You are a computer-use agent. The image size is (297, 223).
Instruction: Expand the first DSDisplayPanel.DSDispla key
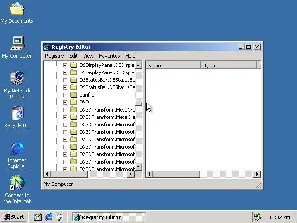[65, 65]
